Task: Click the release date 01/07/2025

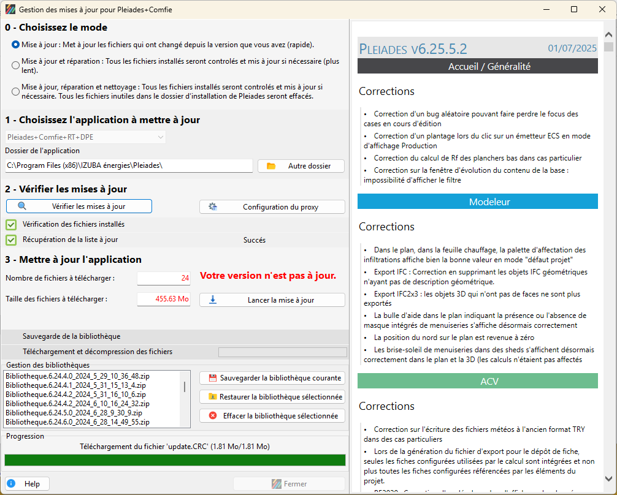Action: click(572, 48)
